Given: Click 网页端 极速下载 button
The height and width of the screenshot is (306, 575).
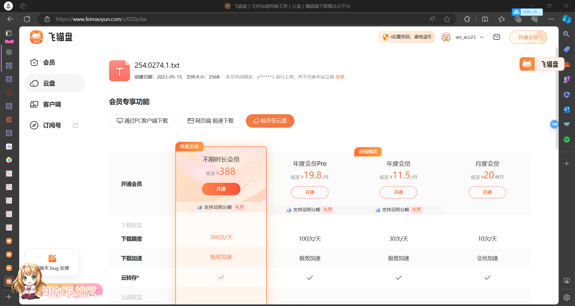Looking at the screenshot, I should (211, 121).
